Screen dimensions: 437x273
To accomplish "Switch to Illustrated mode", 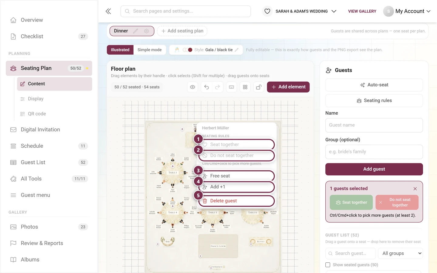I will pyautogui.click(x=120, y=50).
